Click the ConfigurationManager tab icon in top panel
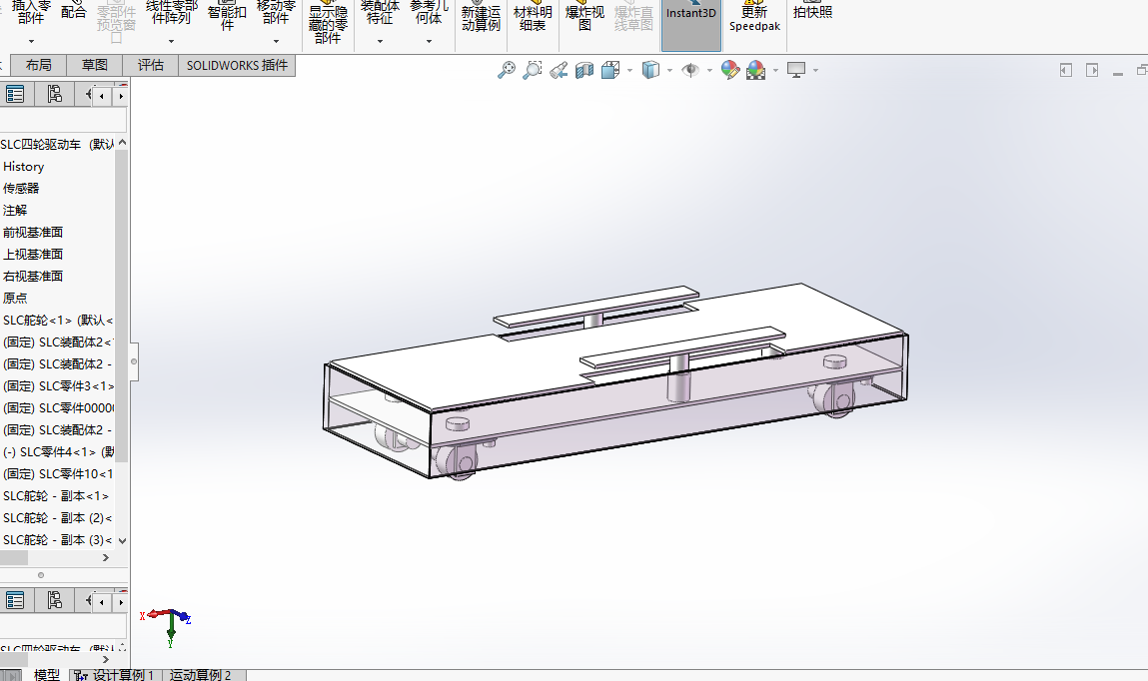1148x681 pixels. coord(54,94)
